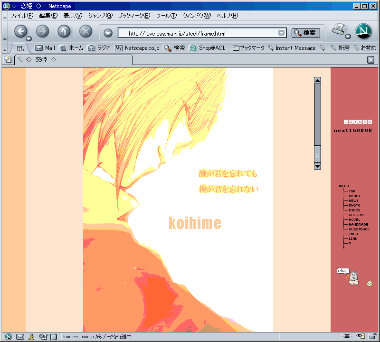Open the ジャンプ(G) menu
Viewport: 380px width, 342px height.
(100, 16)
